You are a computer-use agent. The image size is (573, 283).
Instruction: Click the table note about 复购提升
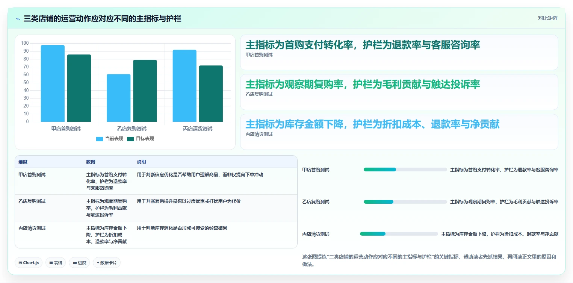click(189, 201)
